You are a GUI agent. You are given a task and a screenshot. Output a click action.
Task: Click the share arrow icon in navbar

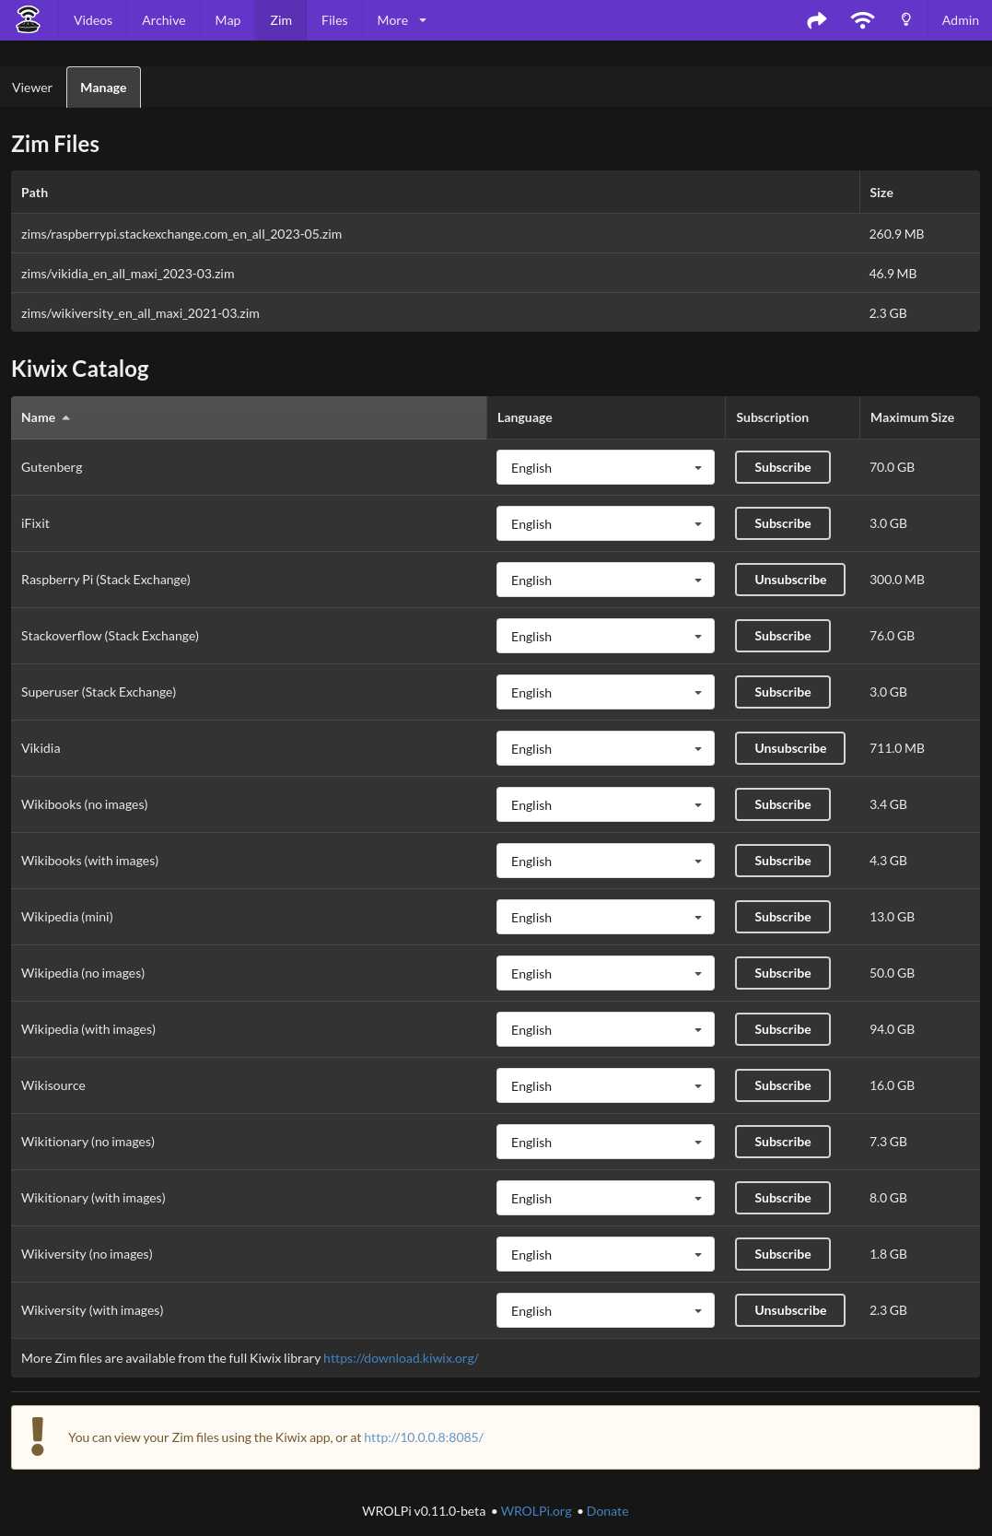[817, 20]
